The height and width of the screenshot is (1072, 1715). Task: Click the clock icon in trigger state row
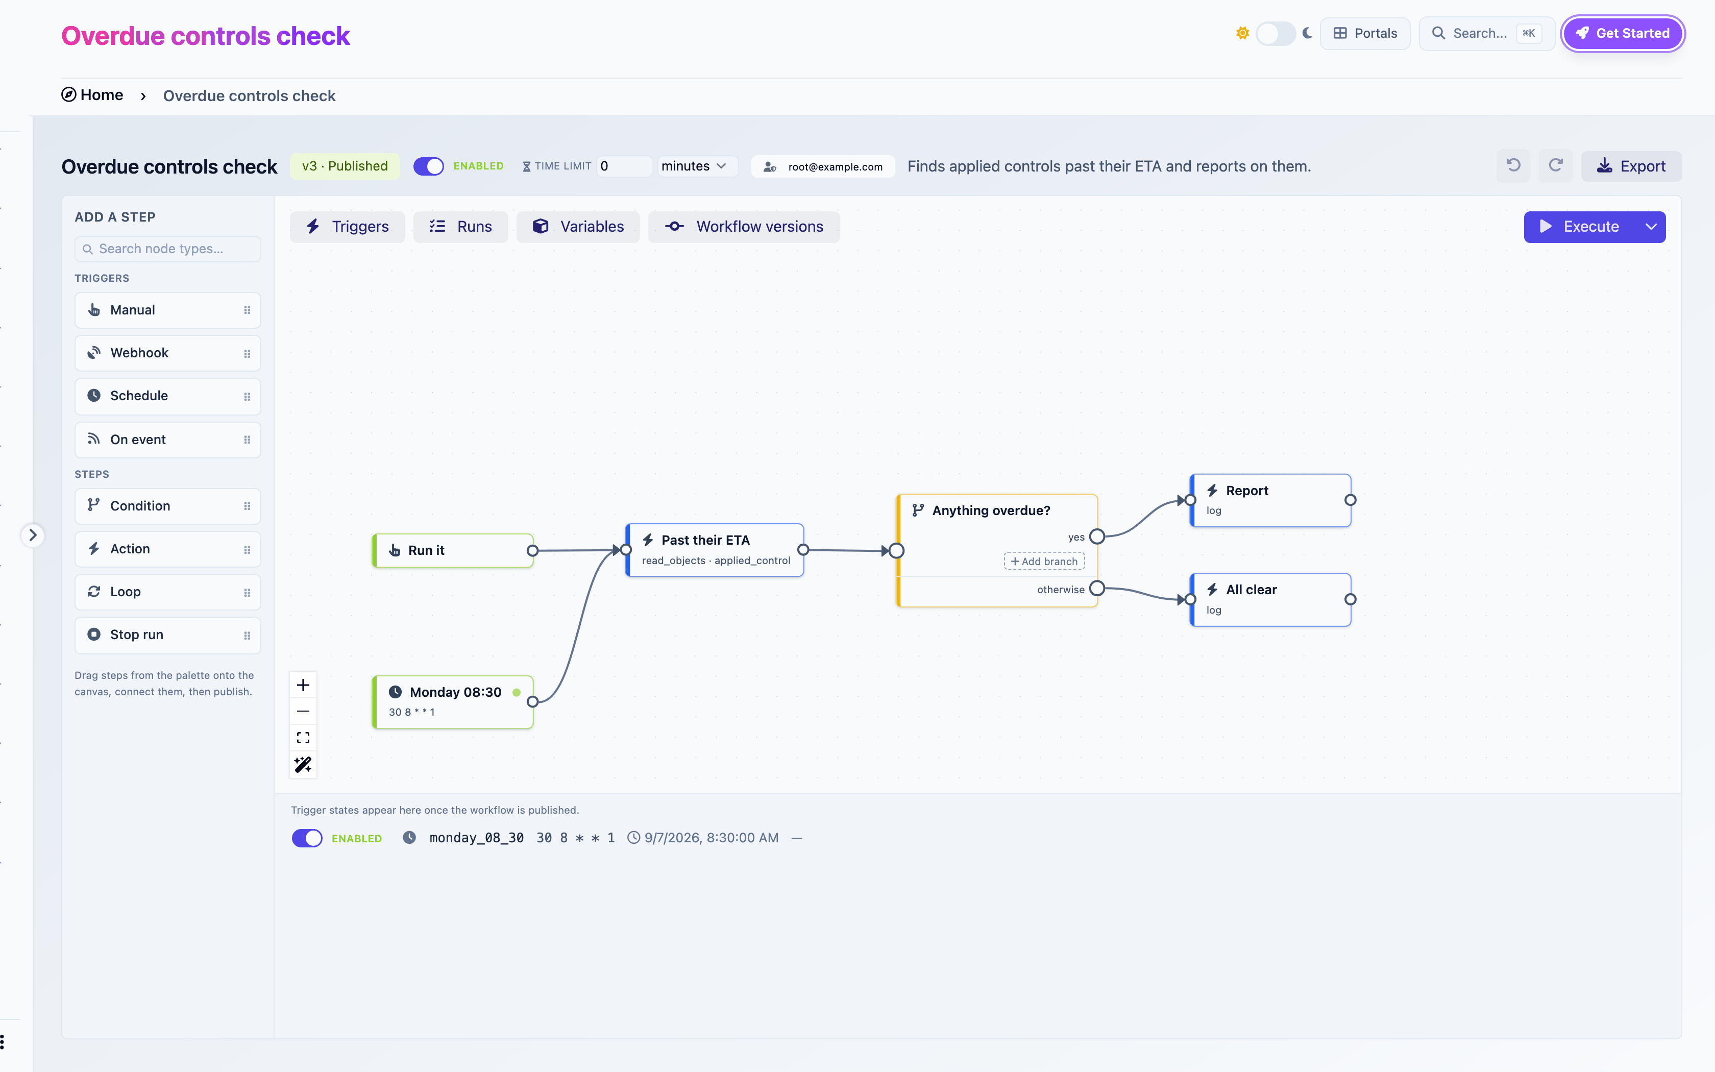[x=409, y=838]
